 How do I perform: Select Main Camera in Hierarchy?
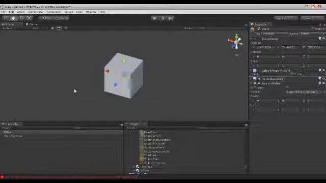click(13, 136)
